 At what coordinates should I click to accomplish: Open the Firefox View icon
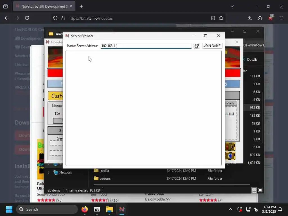pos(6,6)
